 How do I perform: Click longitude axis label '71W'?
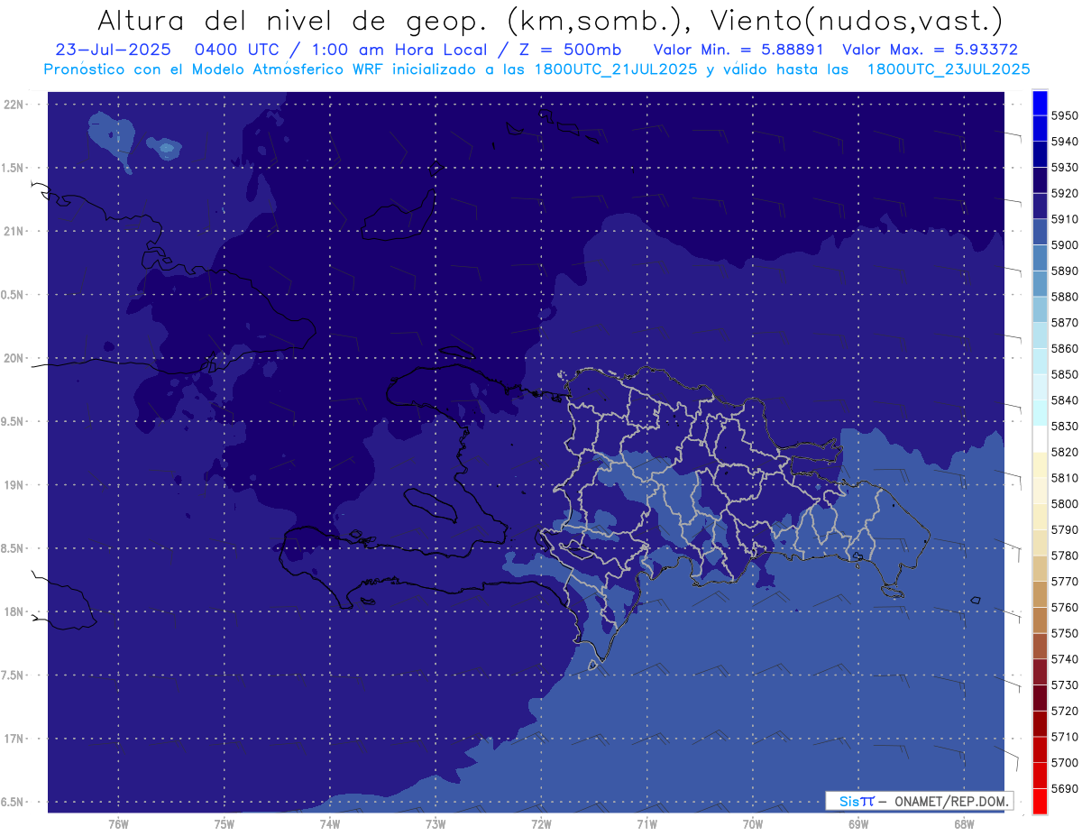(647, 823)
